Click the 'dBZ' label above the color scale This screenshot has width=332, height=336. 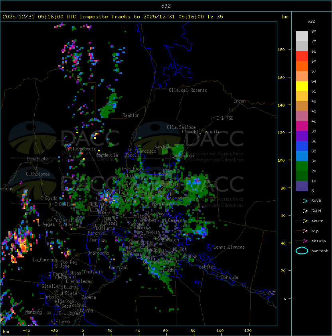pyautogui.click(x=311, y=22)
